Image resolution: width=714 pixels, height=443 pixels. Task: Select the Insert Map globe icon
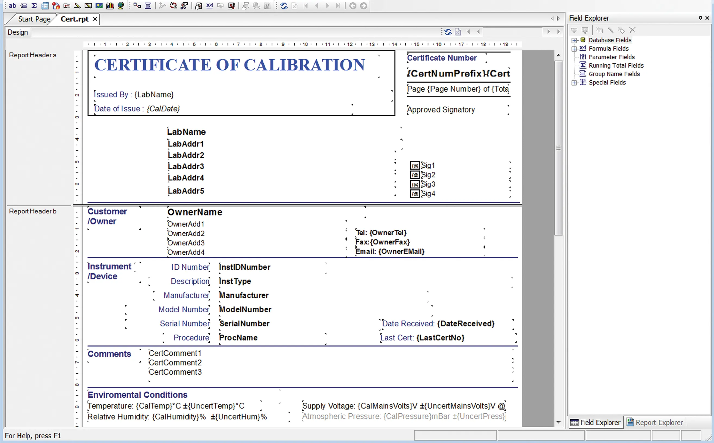click(x=121, y=5)
